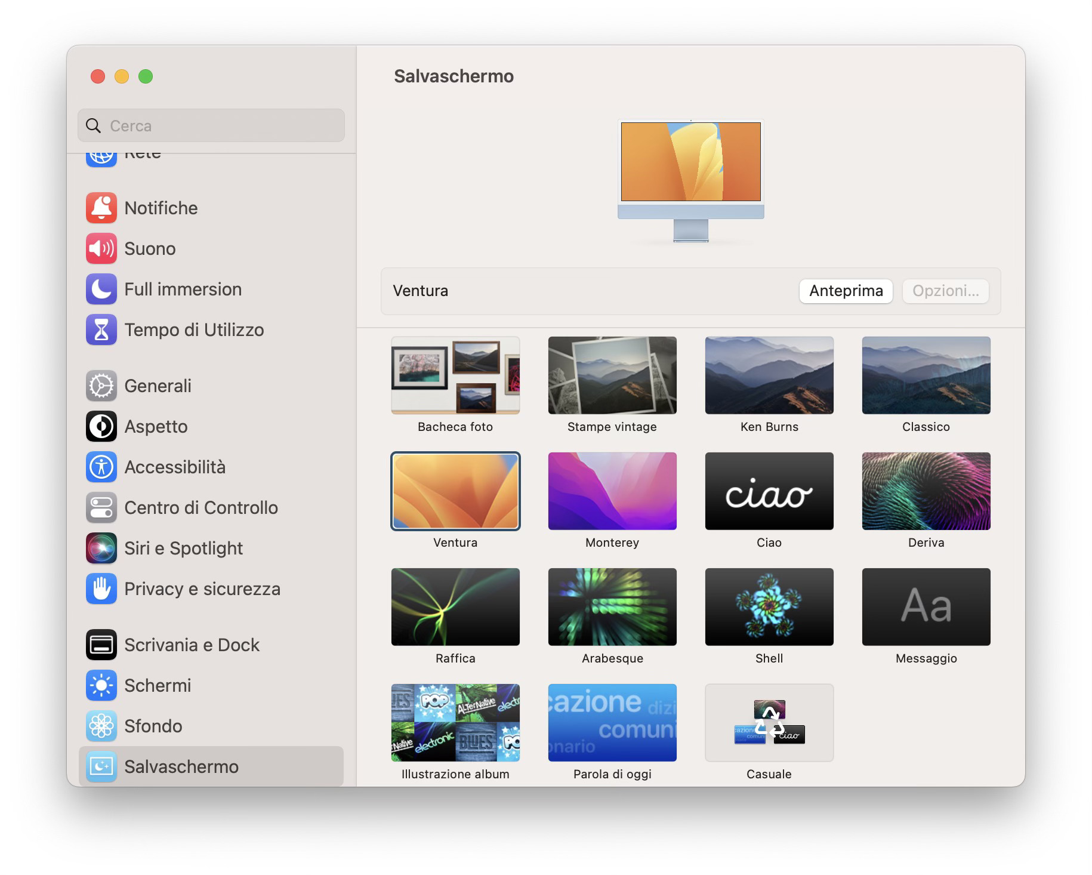Switch to Suono settings label
This screenshot has width=1092, height=875.
150,249
